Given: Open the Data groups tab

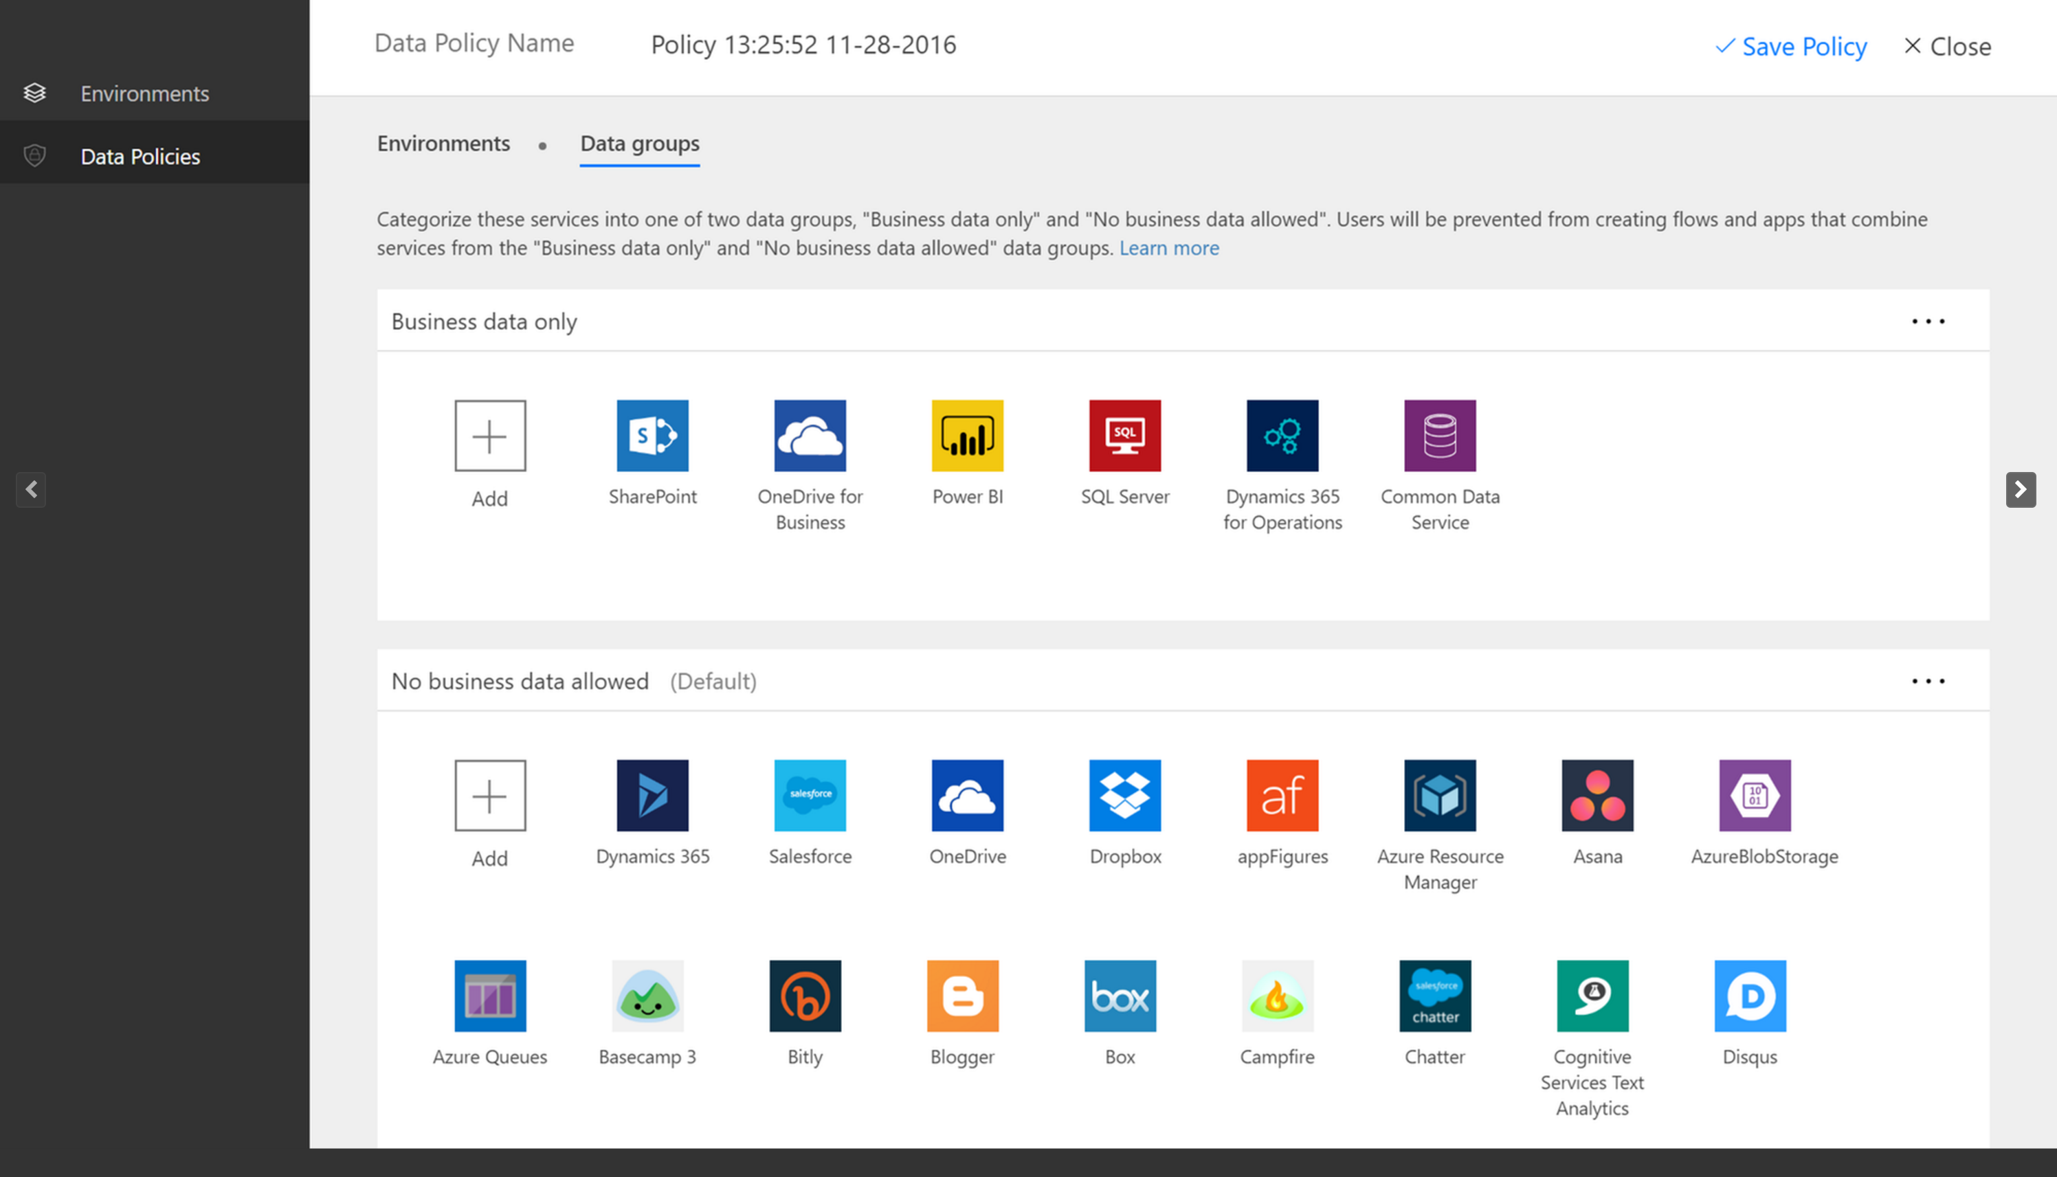Looking at the screenshot, I should (x=638, y=142).
